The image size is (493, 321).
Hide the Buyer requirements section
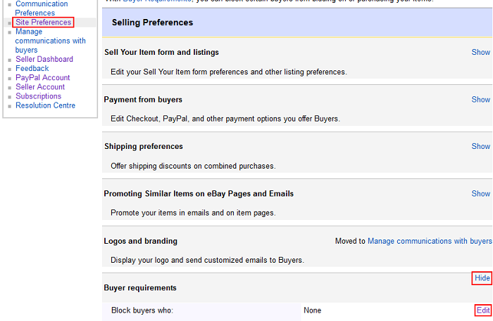coord(482,278)
